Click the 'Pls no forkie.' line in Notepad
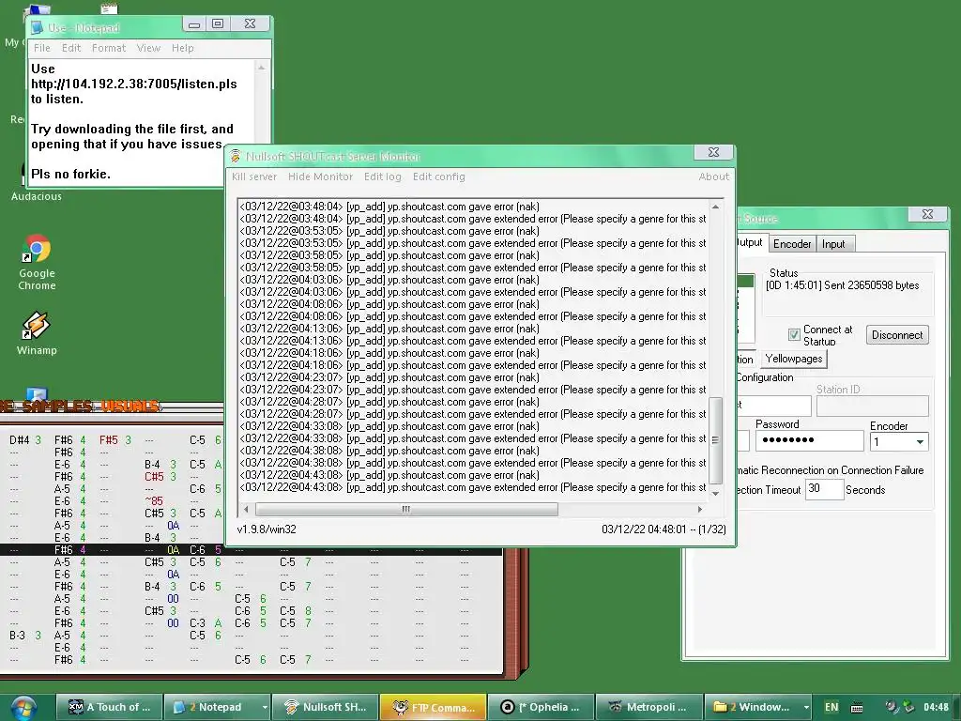The width and height of the screenshot is (961, 721). click(x=71, y=174)
